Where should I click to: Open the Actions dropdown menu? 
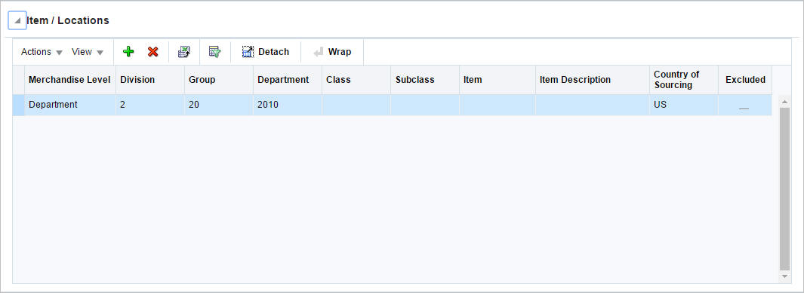(x=42, y=52)
